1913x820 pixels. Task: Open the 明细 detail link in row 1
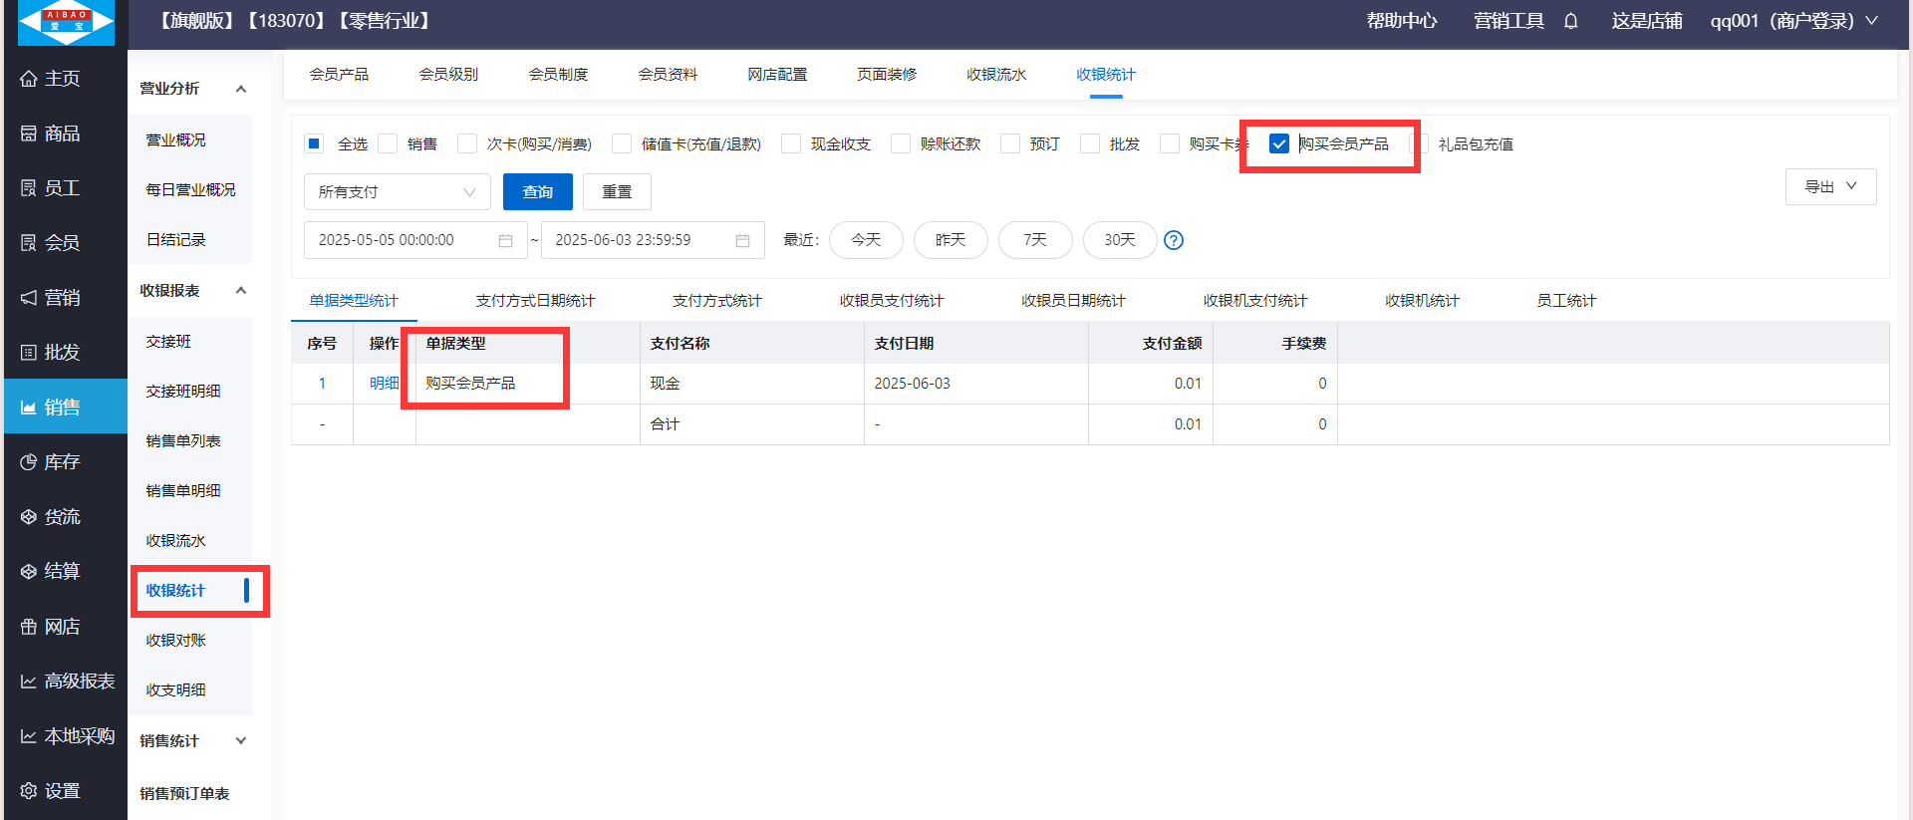click(x=384, y=384)
